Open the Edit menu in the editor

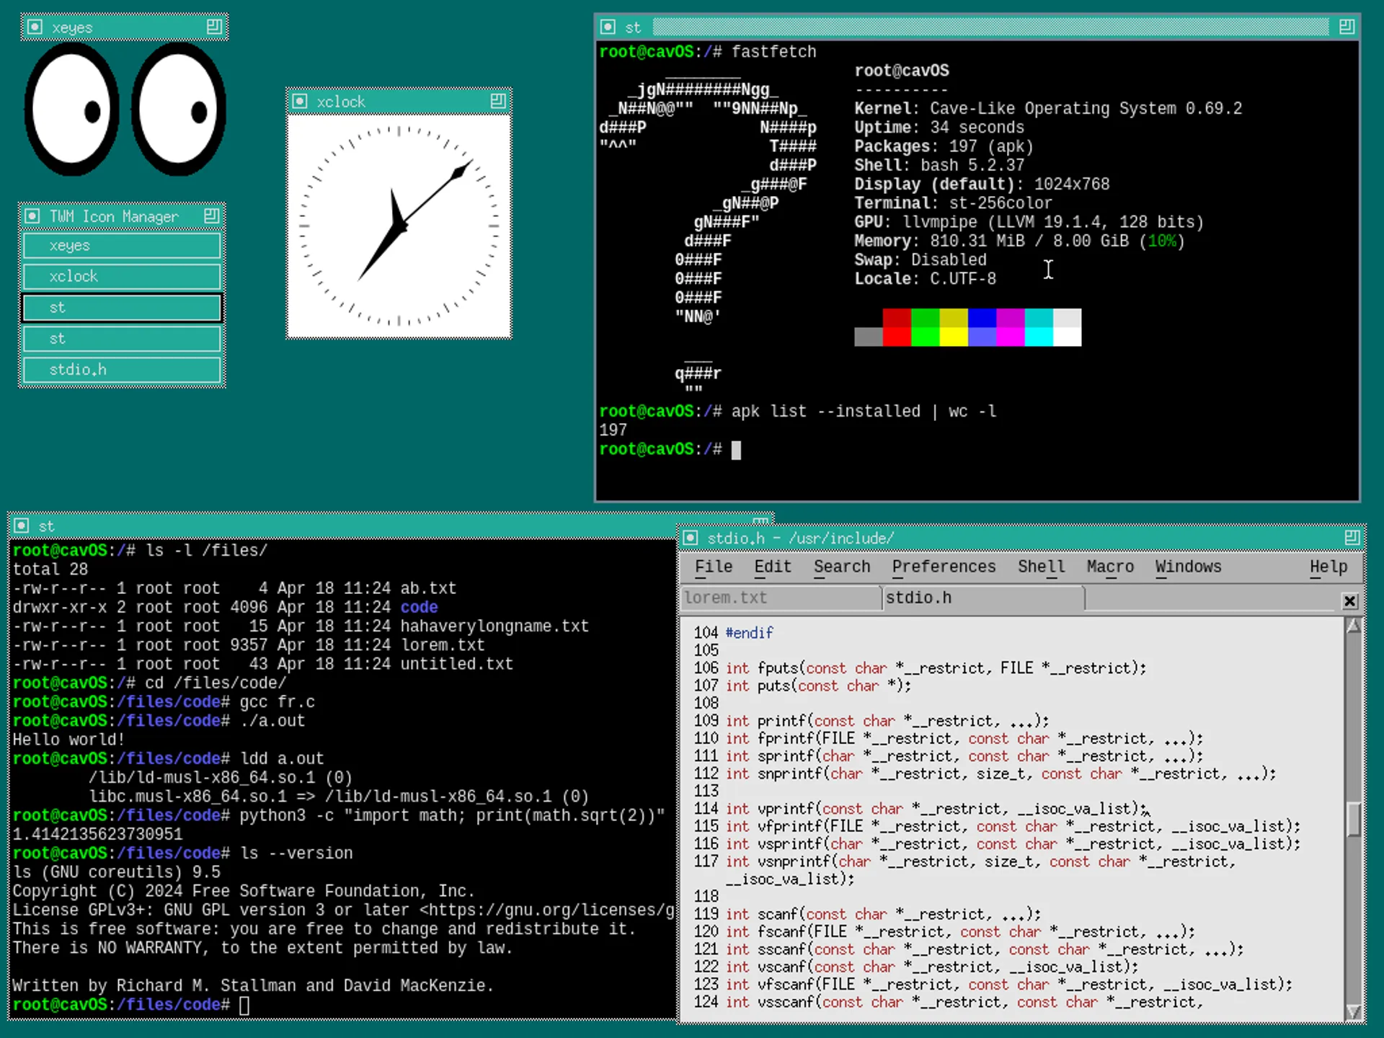[x=773, y=567]
